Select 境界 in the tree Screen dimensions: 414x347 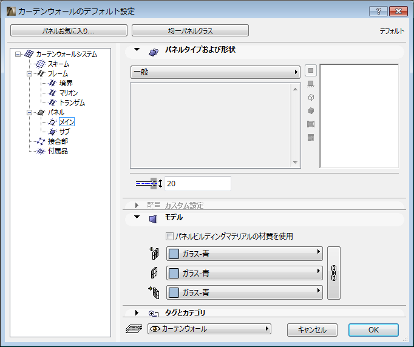[x=66, y=83]
